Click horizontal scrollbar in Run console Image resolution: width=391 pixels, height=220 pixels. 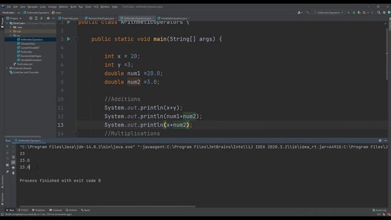point(108,207)
